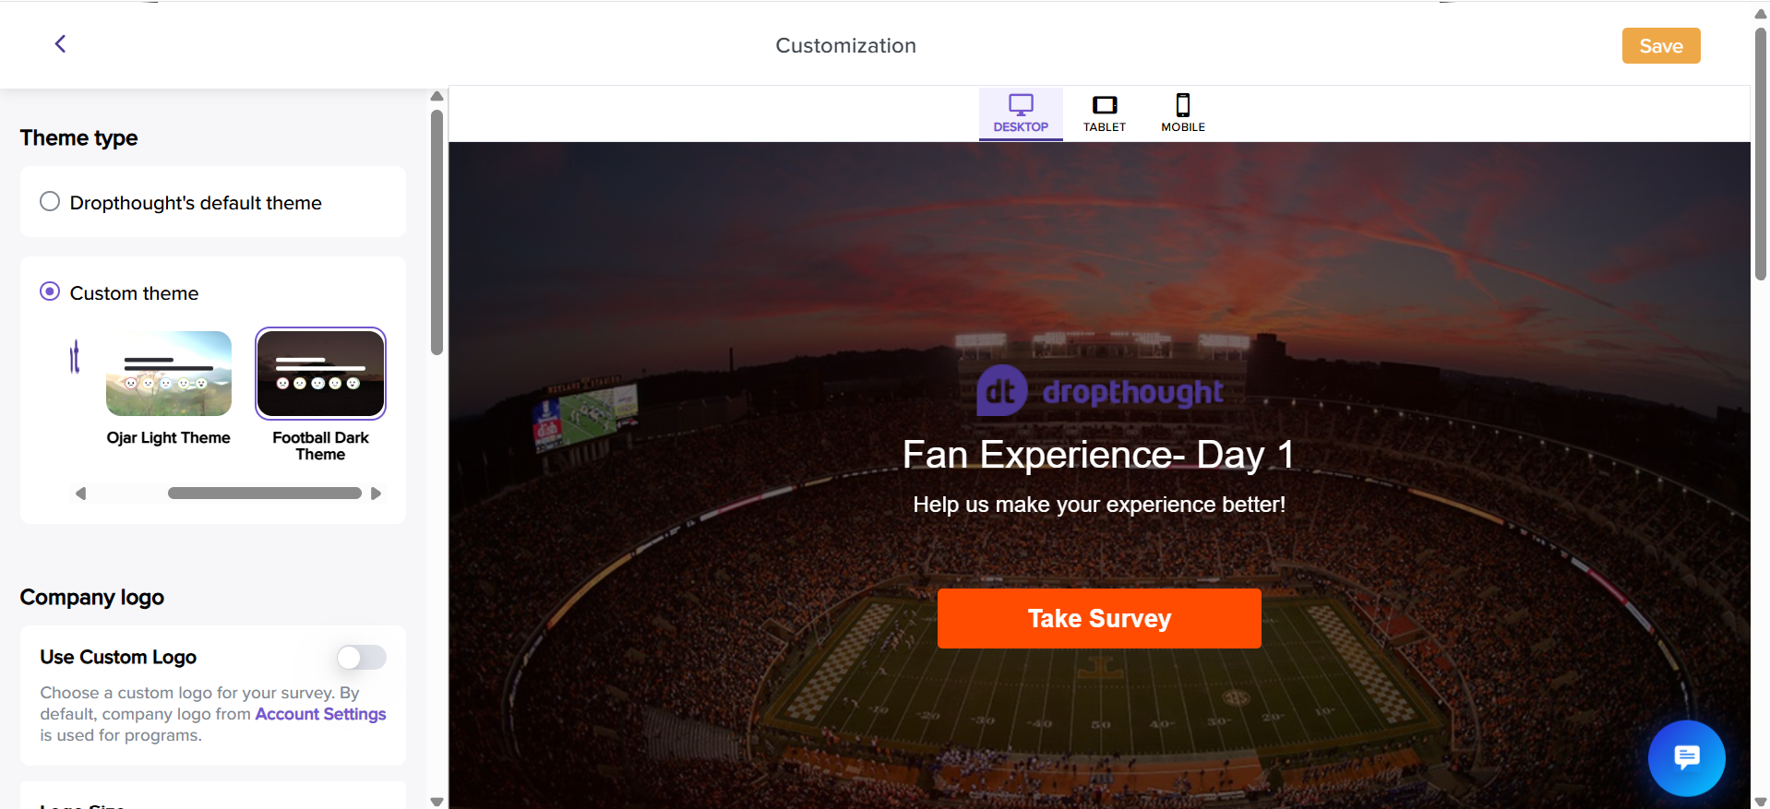Go back using the left chevron arrow
Screen dimensions: 1770x809
click(60, 44)
